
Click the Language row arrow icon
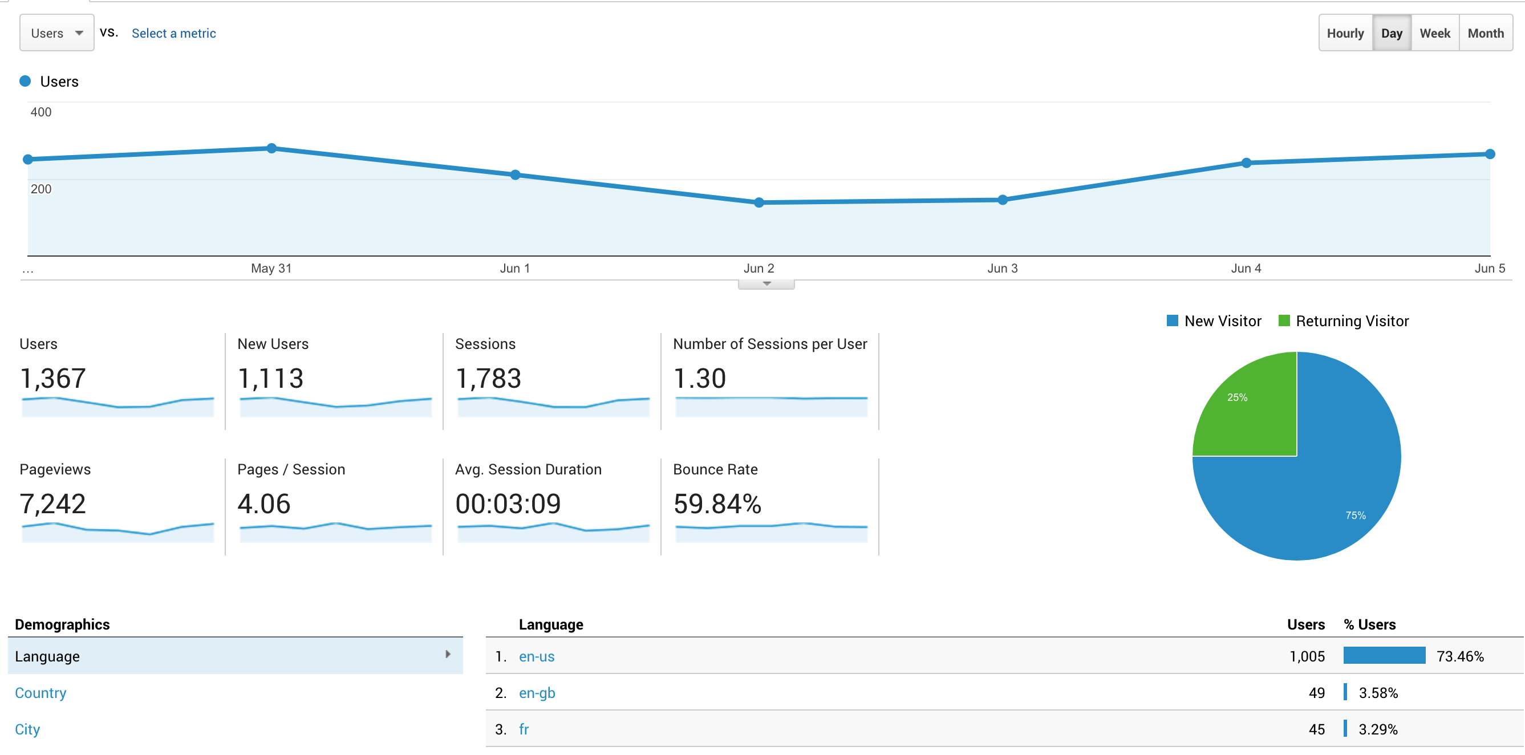pos(448,654)
